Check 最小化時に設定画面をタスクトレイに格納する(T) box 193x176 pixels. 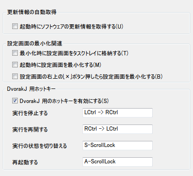click(15, 53)
